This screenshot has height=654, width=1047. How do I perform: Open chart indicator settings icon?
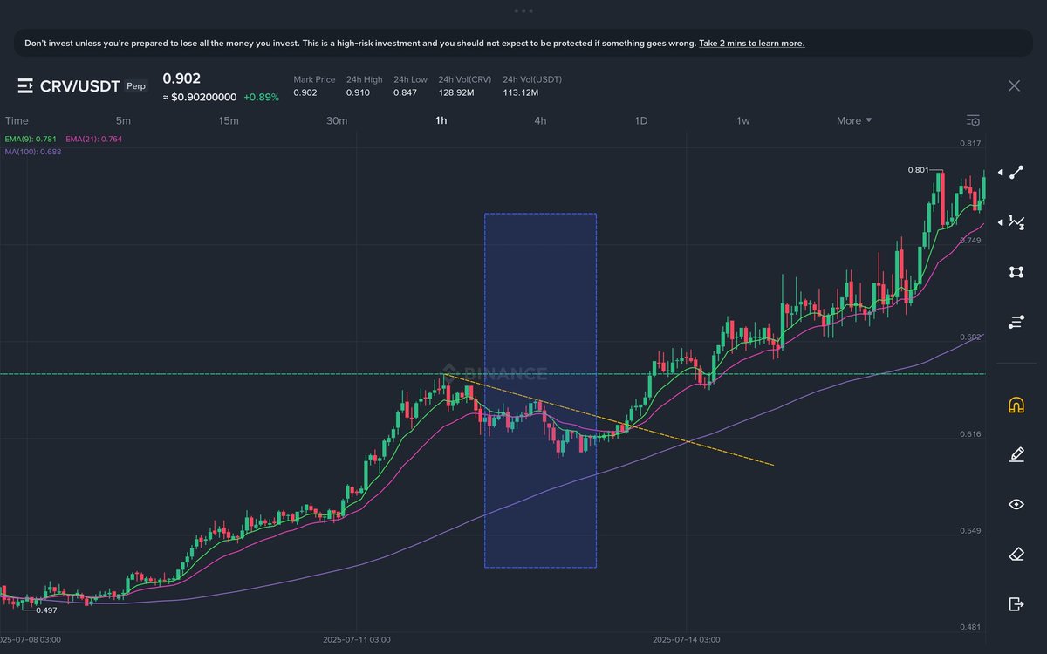pyautogui.click(x=974, y=120)
